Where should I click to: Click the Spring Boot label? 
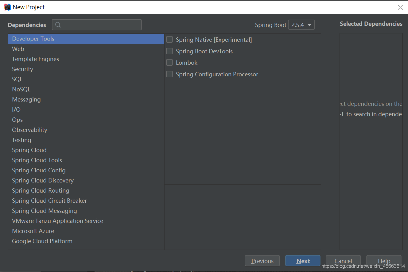pyautogui.click(x=270, y=25)
